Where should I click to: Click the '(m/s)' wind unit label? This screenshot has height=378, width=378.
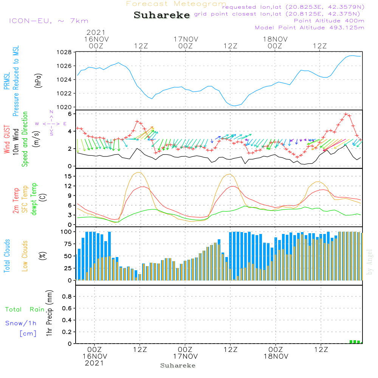[36, 139]
